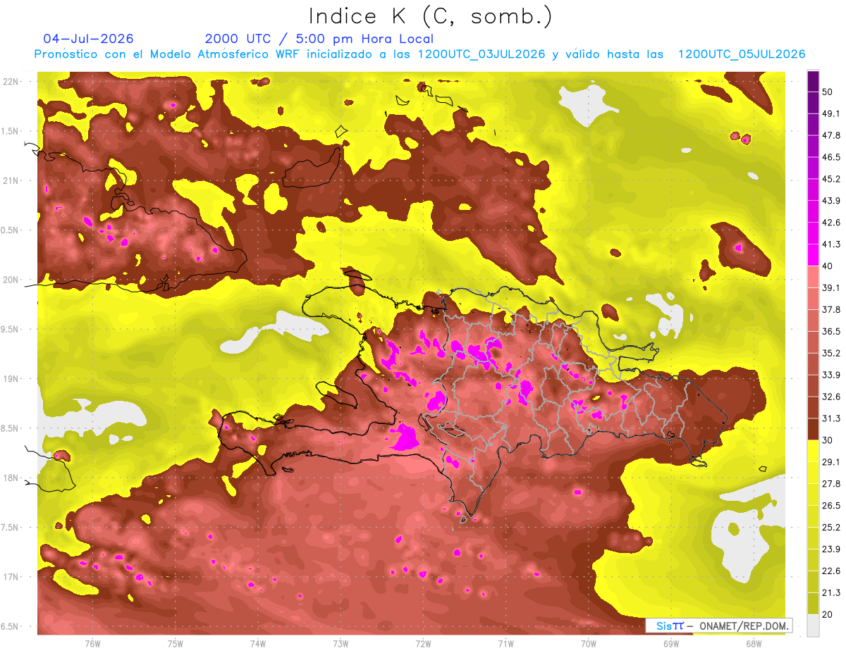The height and width of the screenshot is (653, 846).
Task: Select the light gray swatch below 20
Action: point(813,625)
